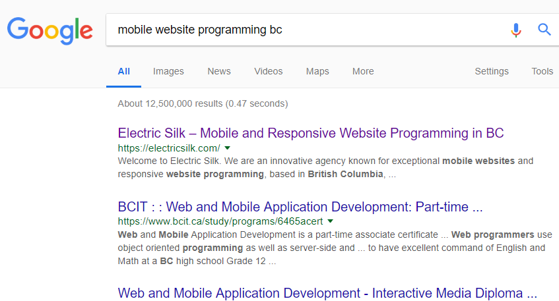Viewport: 559px width, 301px height.
Task: Start voice search with microphone icon
Action: 515,30
